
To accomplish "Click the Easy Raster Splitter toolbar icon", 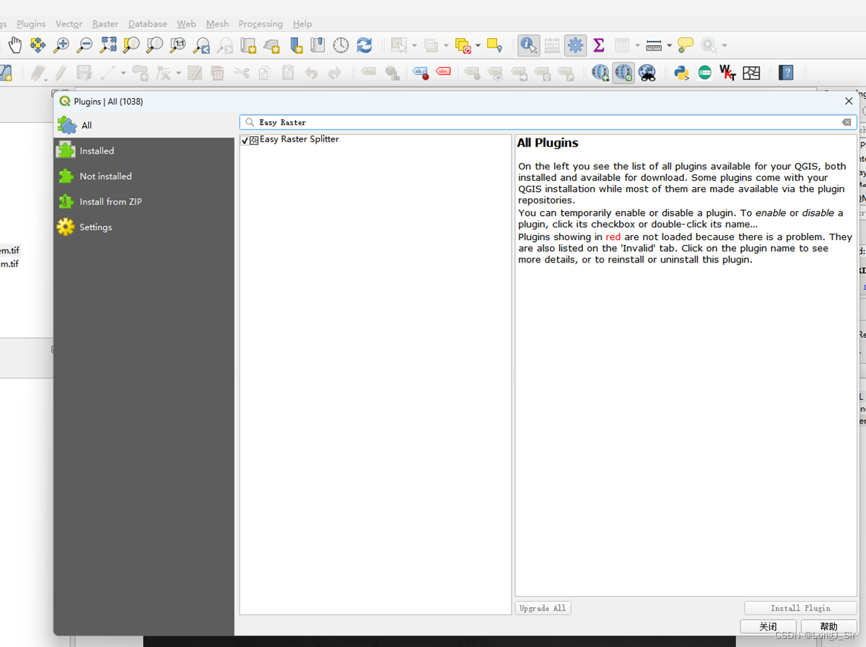I will [x=751, y=73].
